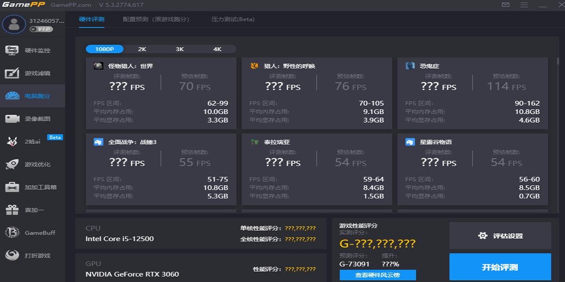Click the 90-162 FPS range value
Screen dimensions: 565x282
(527, 103)
